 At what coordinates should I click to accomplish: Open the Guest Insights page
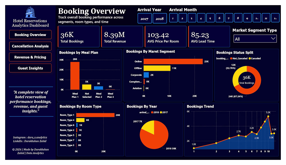click(30, 68)
